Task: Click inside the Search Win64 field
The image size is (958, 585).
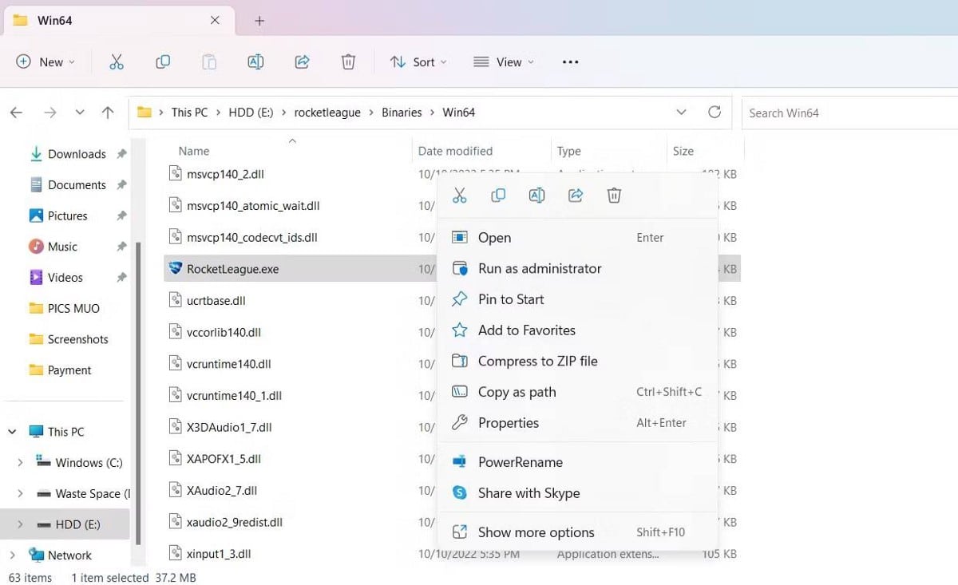Action: (846, 113)
